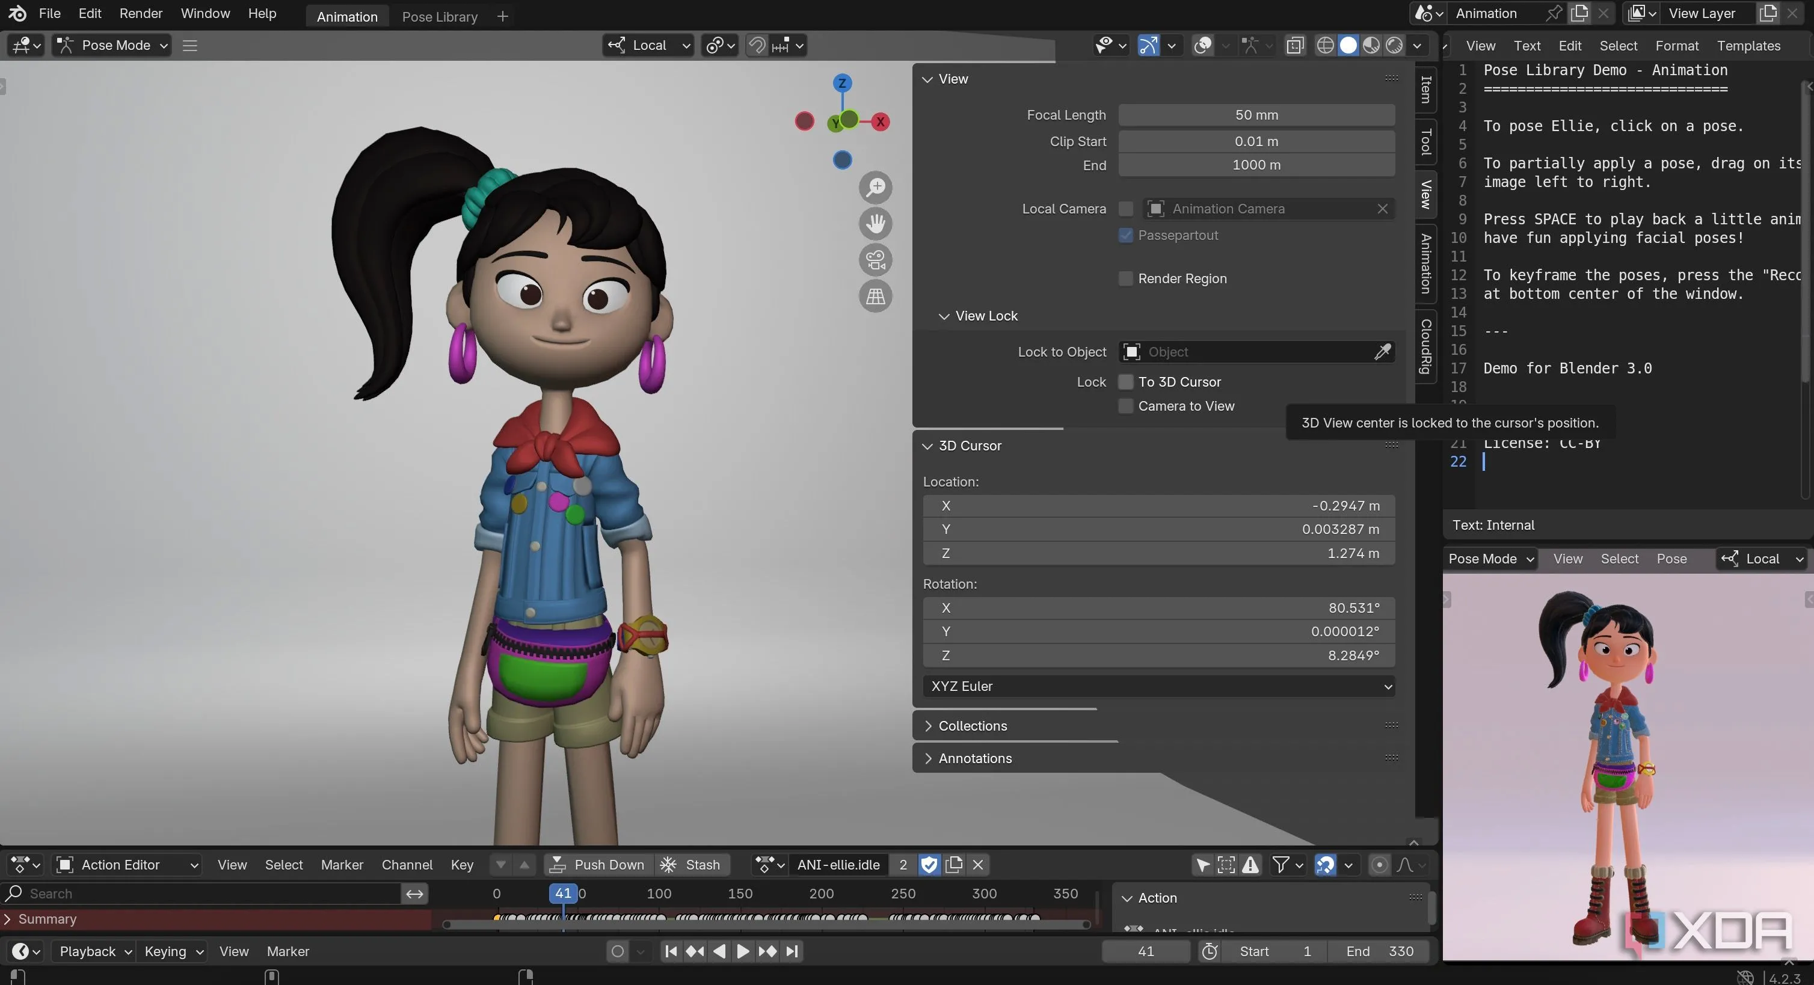Toggle preview range stopwatch icon
This screenshot has height=985, width=1814.
click(x=1210, y=951)
